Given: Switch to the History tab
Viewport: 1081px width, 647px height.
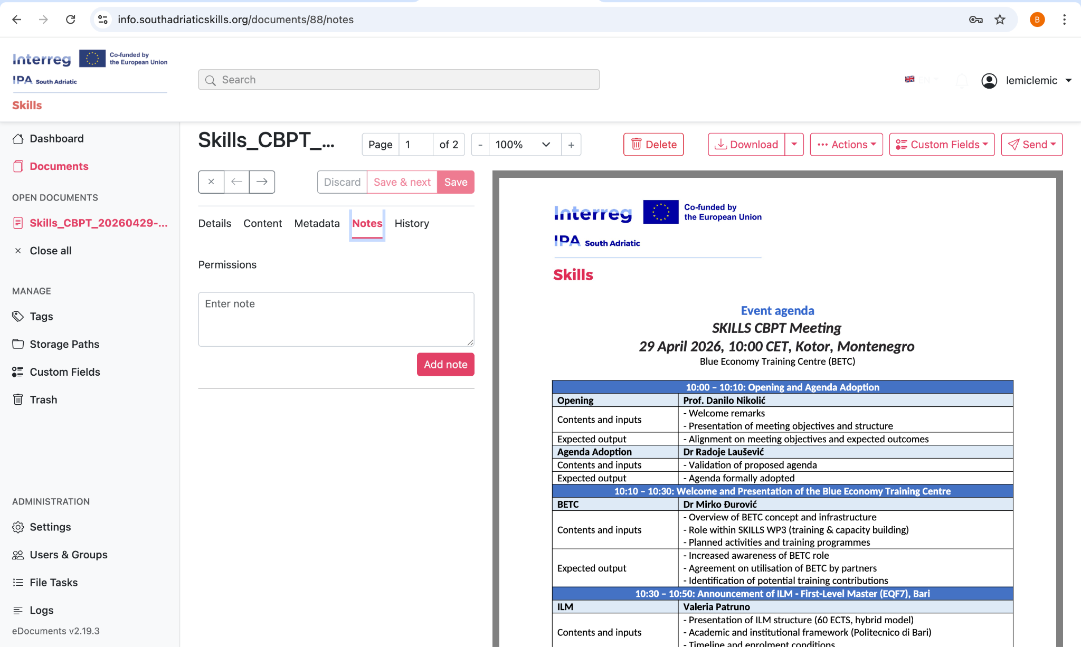Looking at the screenshot, I should tap(412, 223).
